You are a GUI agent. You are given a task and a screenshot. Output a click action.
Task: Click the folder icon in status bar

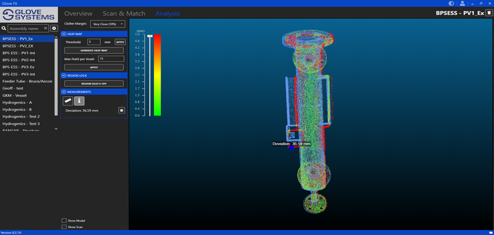(491, 233)
